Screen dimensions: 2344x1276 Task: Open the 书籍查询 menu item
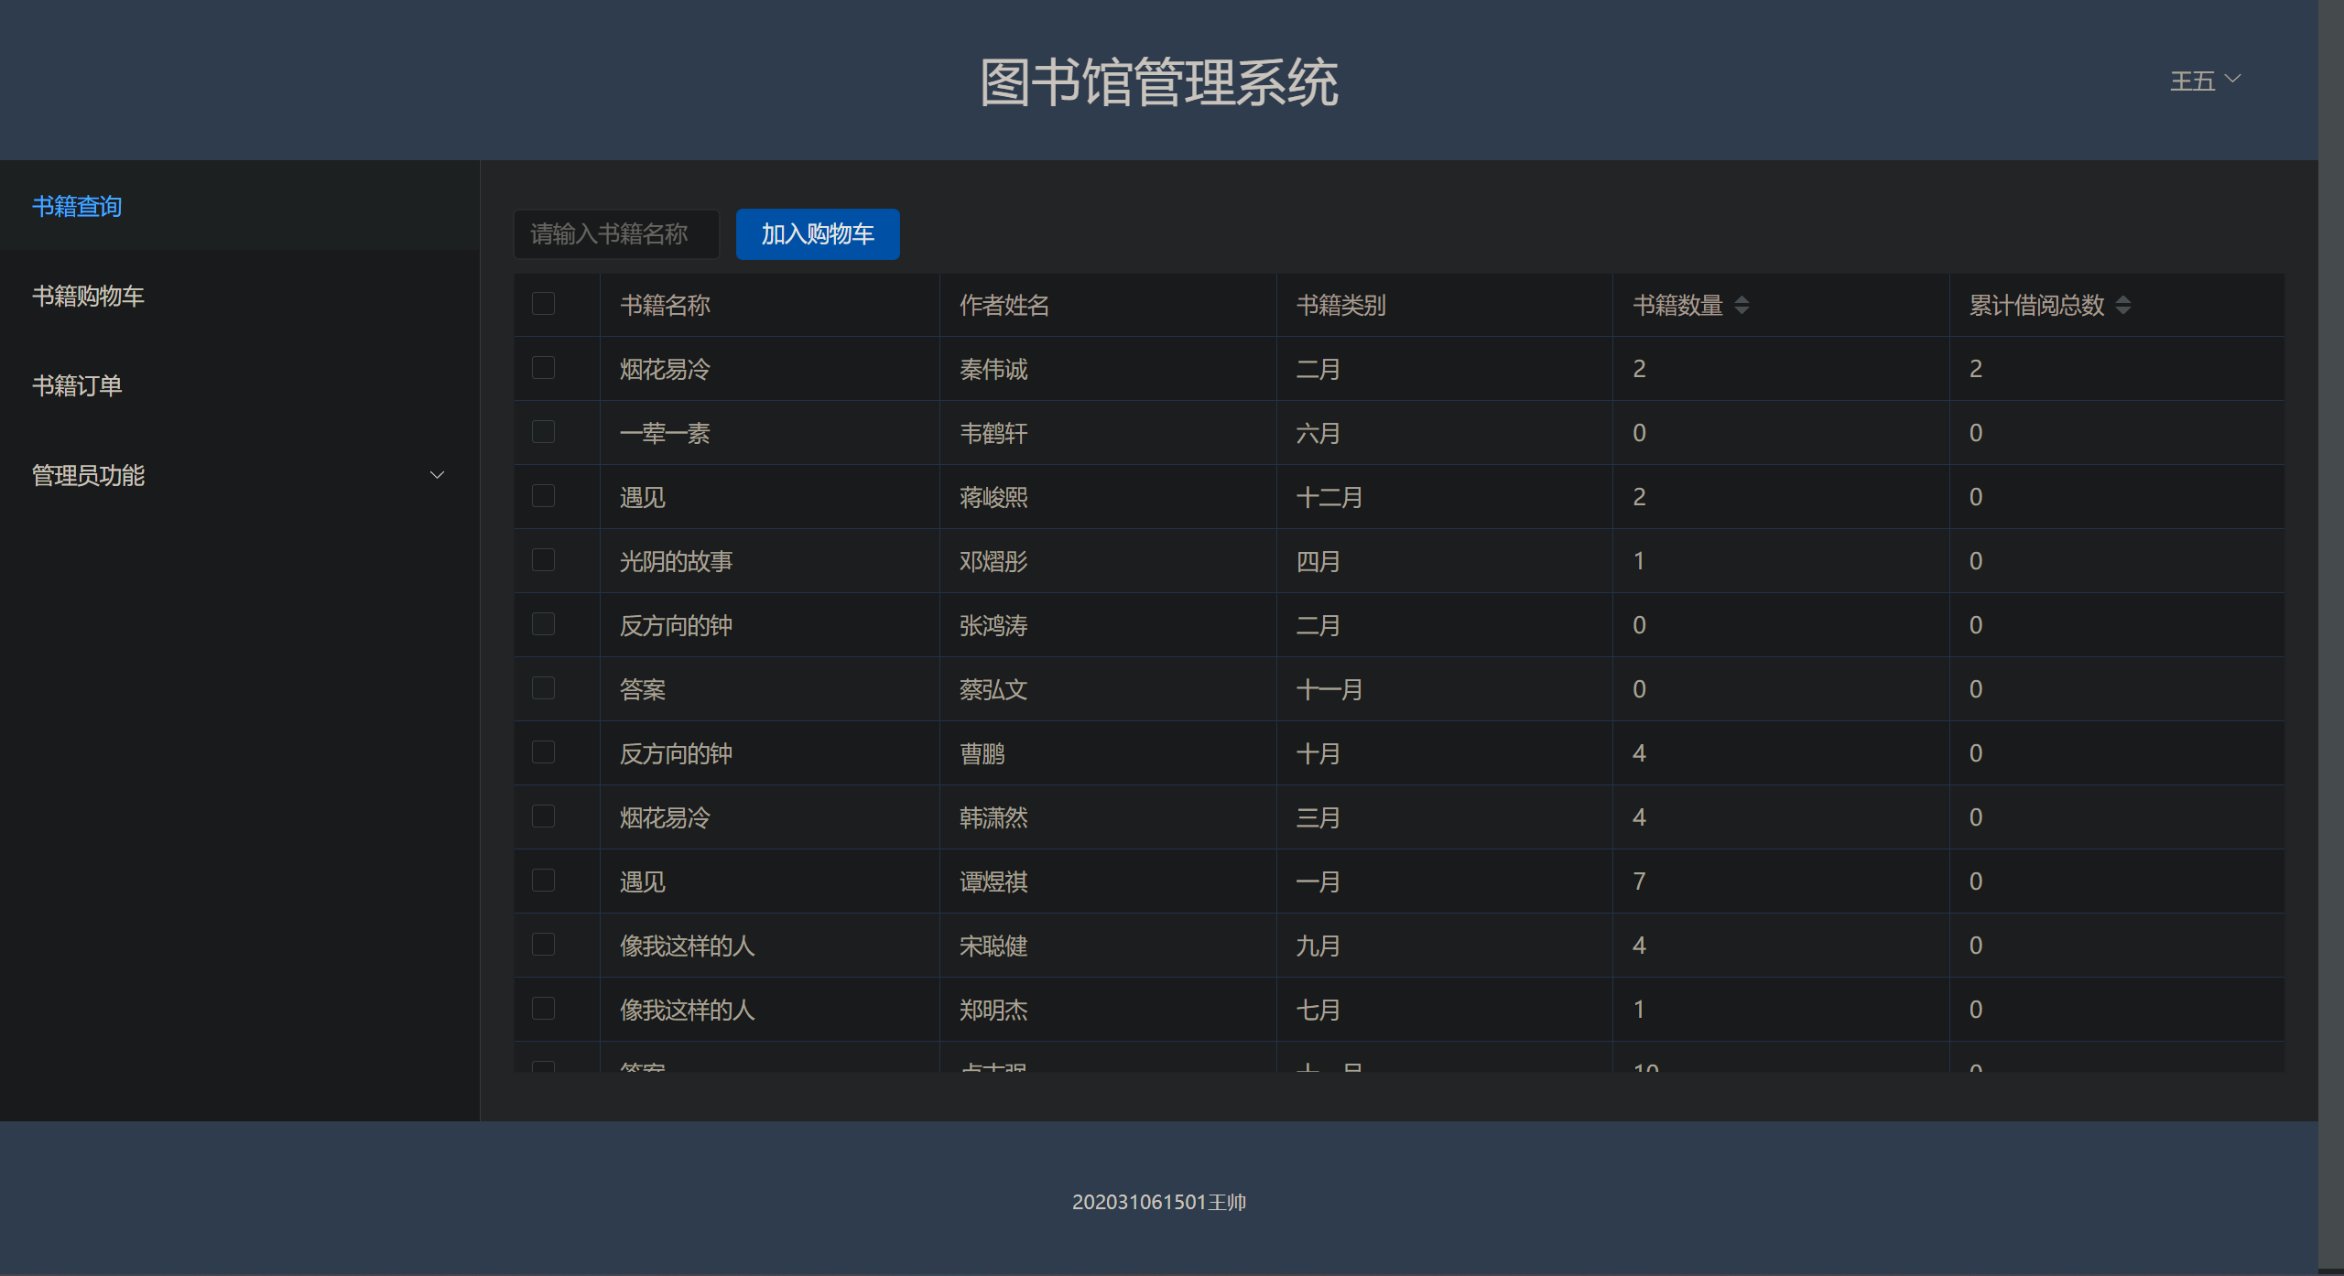[x=77, y=207]
